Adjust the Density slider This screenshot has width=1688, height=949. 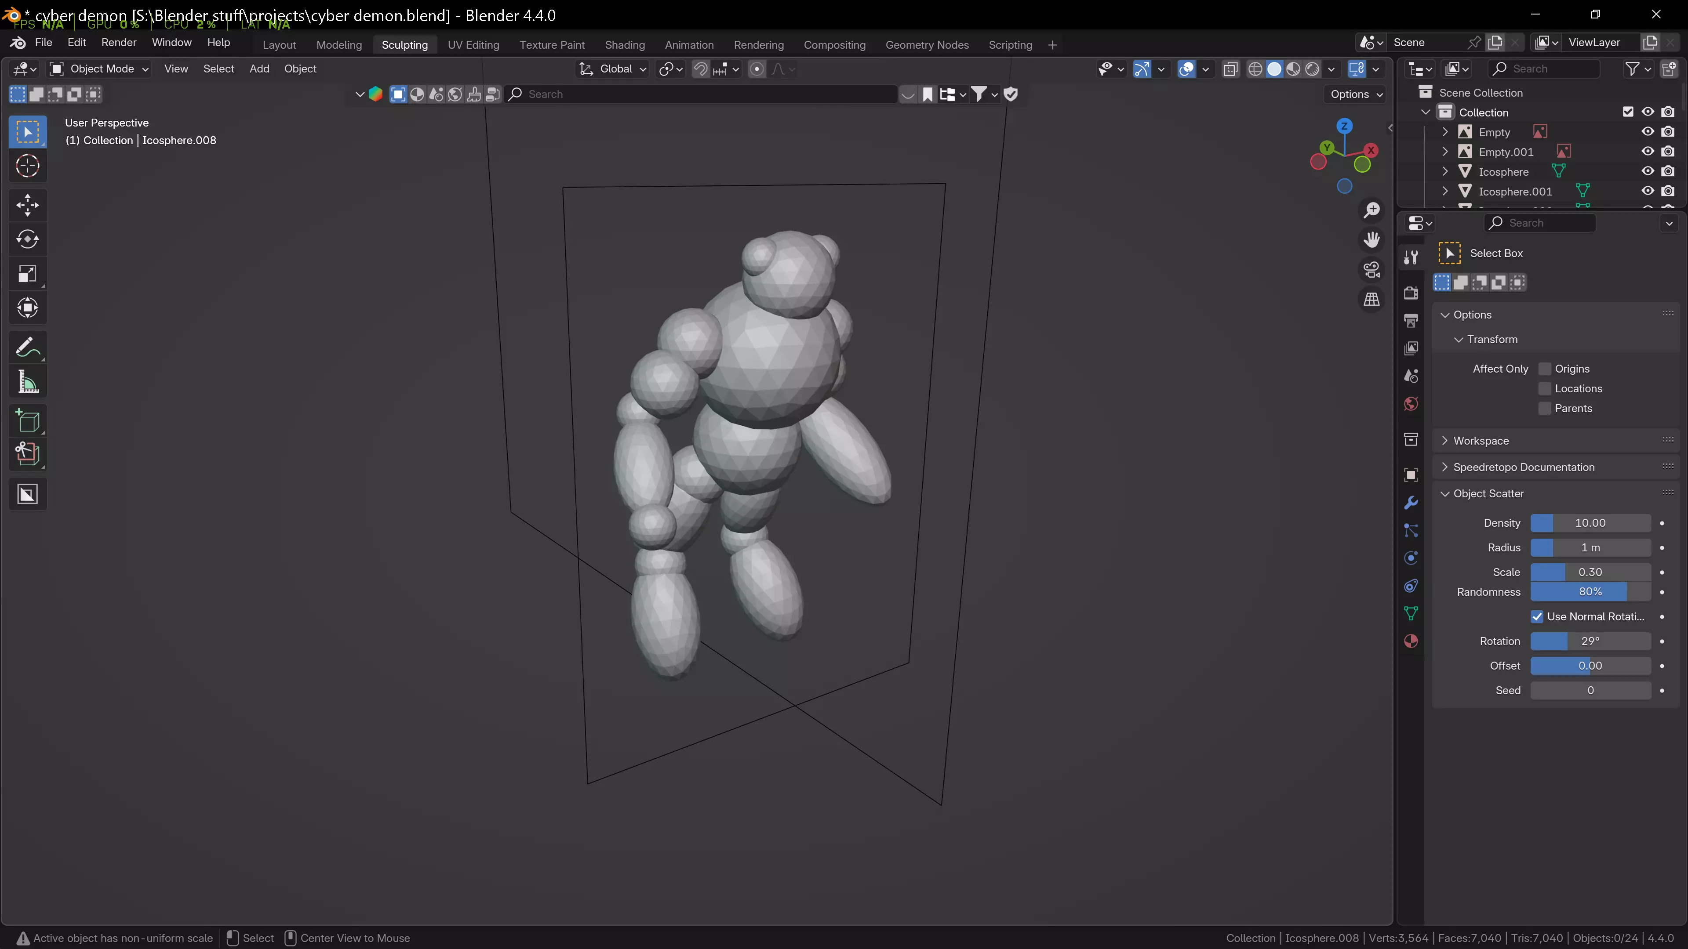tap(1590, 523)
